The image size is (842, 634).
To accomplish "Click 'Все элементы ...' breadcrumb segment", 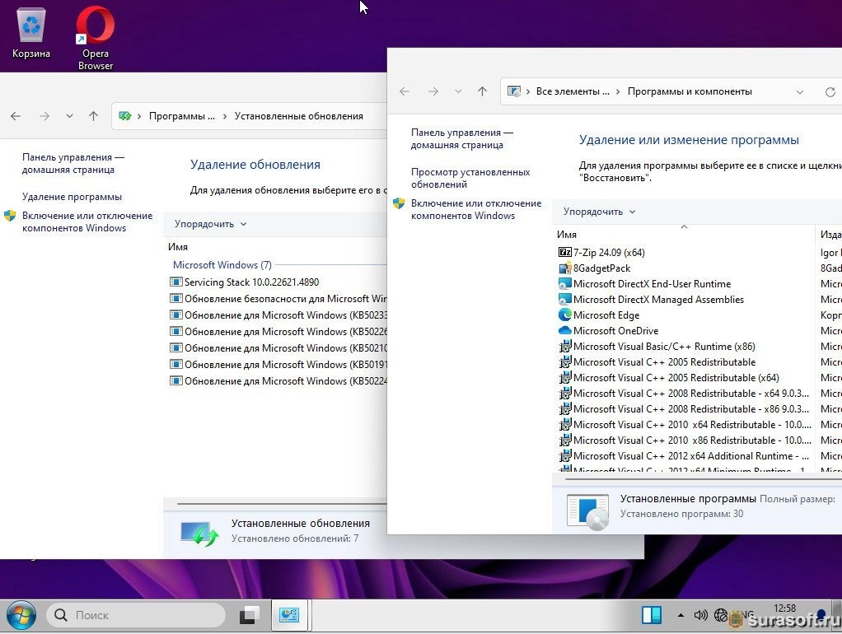I will pos(573,91).
